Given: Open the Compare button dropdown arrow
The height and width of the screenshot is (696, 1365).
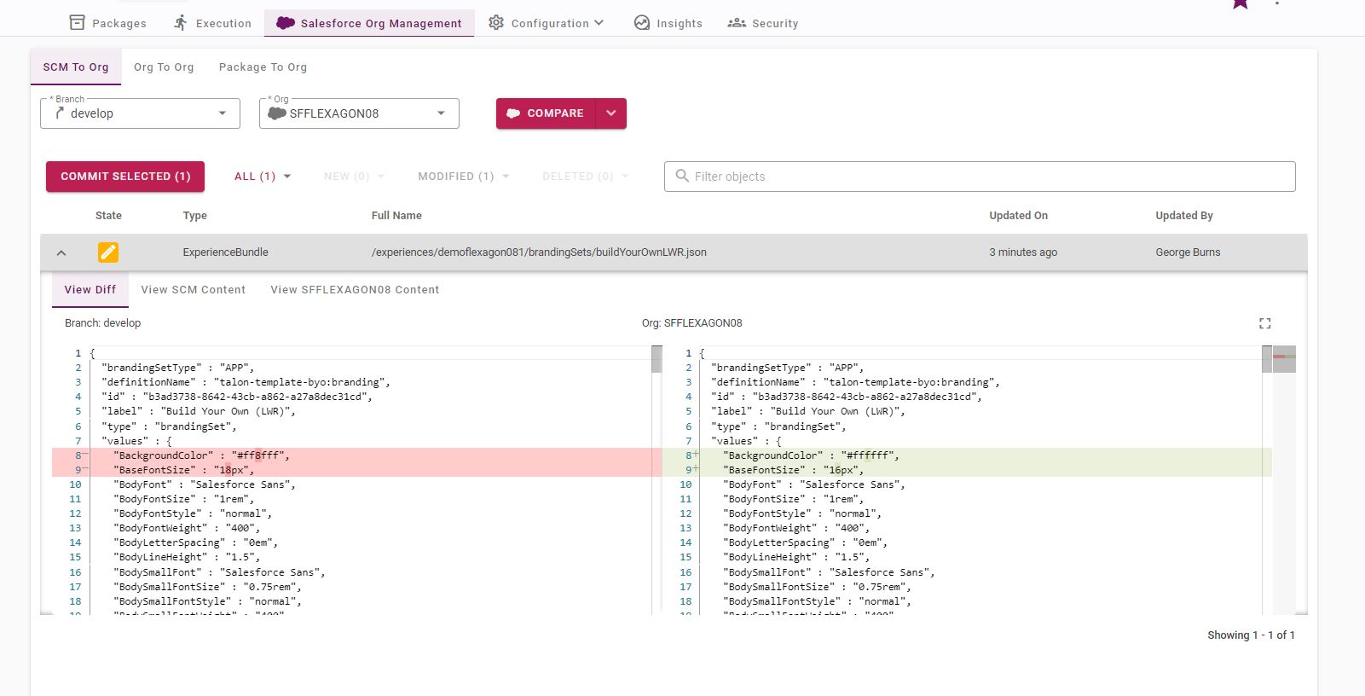Looking at the screenshot, I should point(611,113).
